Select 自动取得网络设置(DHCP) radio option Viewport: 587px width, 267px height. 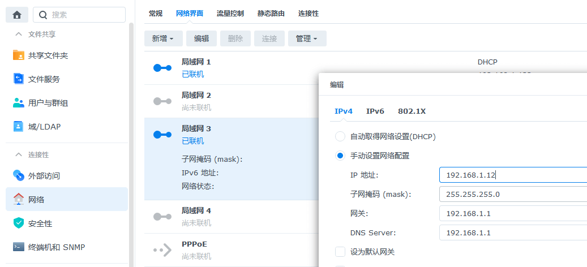coord(340,136)
